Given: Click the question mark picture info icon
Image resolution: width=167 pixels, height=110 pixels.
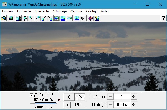Looking at the screenshot, I should 97,18.
